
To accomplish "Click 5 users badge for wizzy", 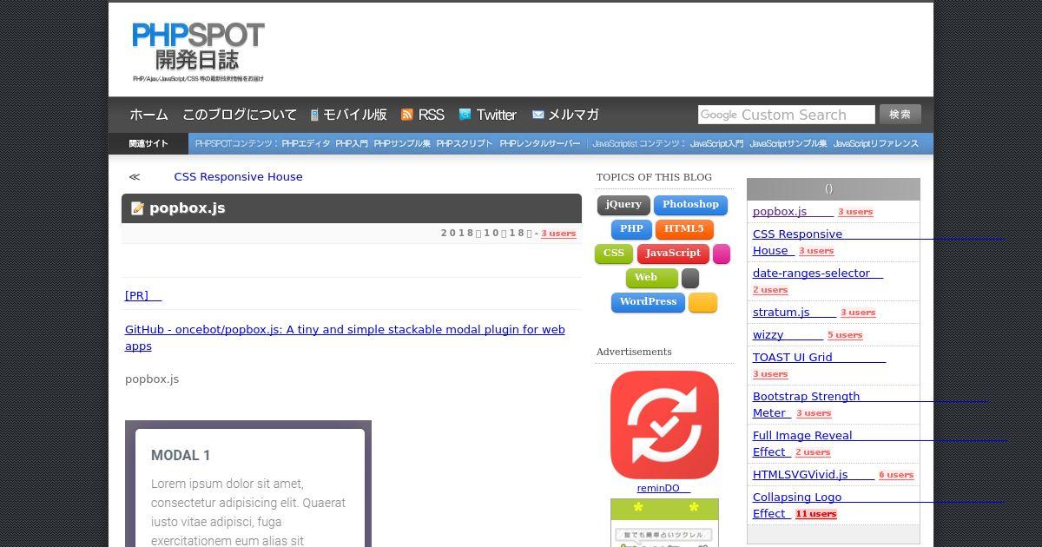I will click(845, 335).
